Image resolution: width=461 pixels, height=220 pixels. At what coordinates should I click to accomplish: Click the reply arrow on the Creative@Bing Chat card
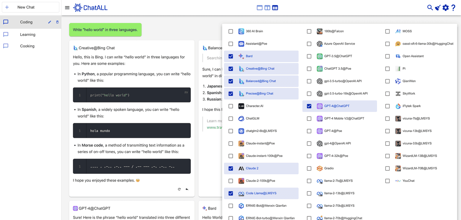click(x=187, y=189)
